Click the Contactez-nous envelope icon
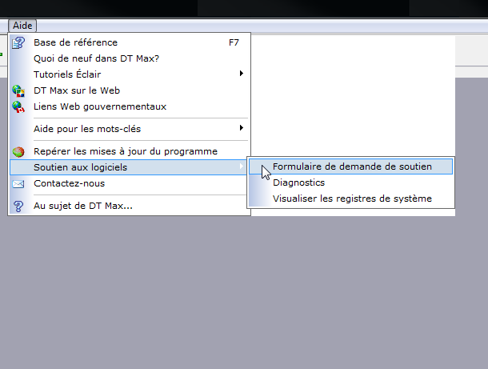The image size is (488, 369). (18, 184)
